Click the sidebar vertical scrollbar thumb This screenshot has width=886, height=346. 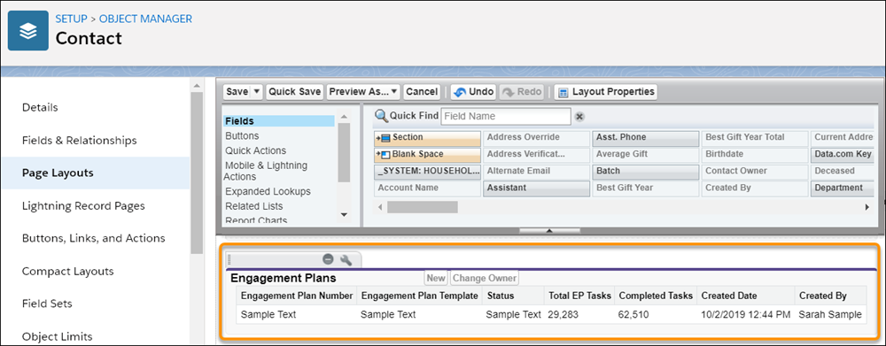pyautogui.click(x=197, y=173)
